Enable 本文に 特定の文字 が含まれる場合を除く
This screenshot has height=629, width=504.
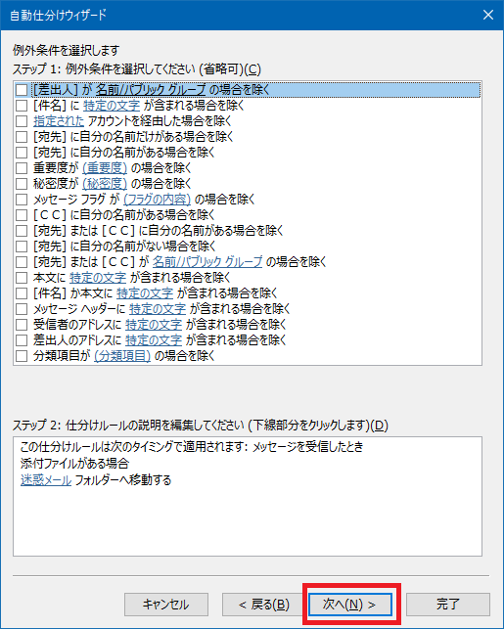22,278
